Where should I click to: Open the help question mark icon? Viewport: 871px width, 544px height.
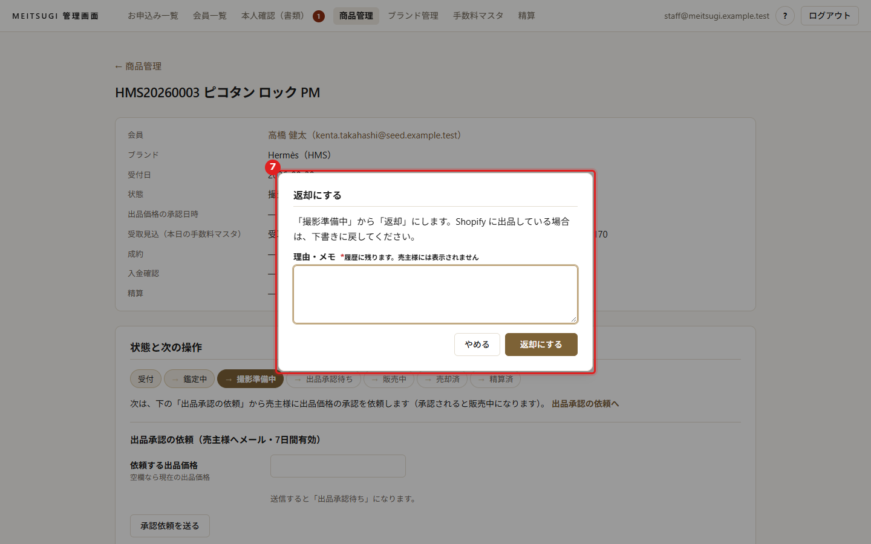click(785, 16)
